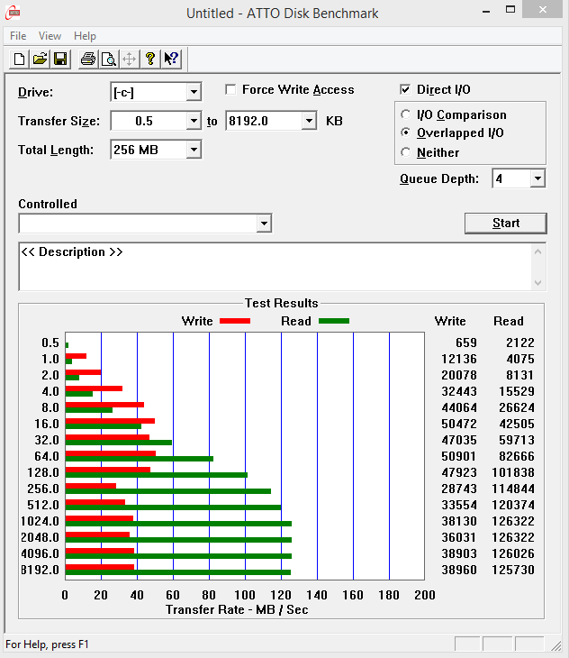
Task: Click inside the Description text box
Action: [275, 267]
